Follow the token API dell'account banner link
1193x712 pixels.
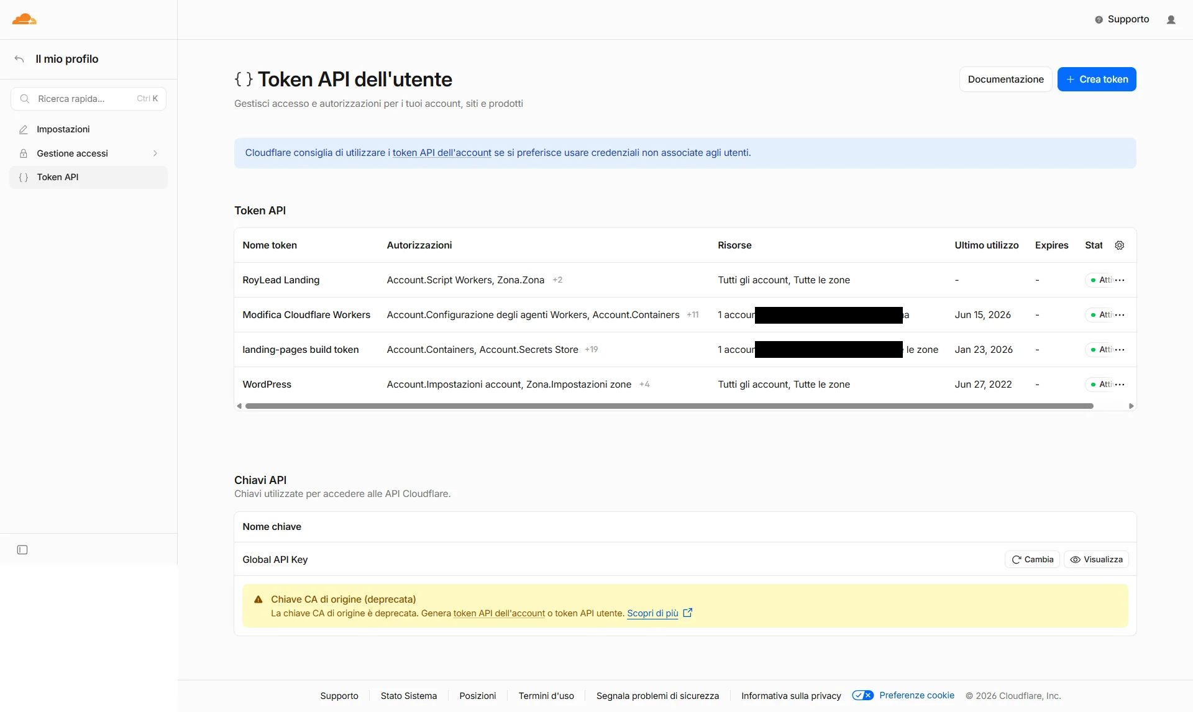(442, 153)
